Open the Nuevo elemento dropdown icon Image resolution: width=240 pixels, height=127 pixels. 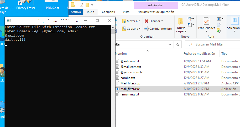[191, 19]
